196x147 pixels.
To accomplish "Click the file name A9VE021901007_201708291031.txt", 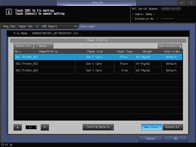I will (x=55, y=33).
